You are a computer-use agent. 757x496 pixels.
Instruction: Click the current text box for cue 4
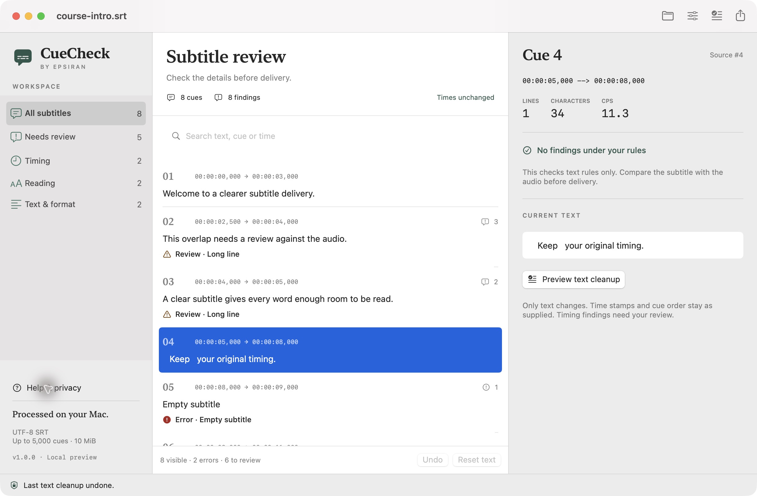pos(632,245)
